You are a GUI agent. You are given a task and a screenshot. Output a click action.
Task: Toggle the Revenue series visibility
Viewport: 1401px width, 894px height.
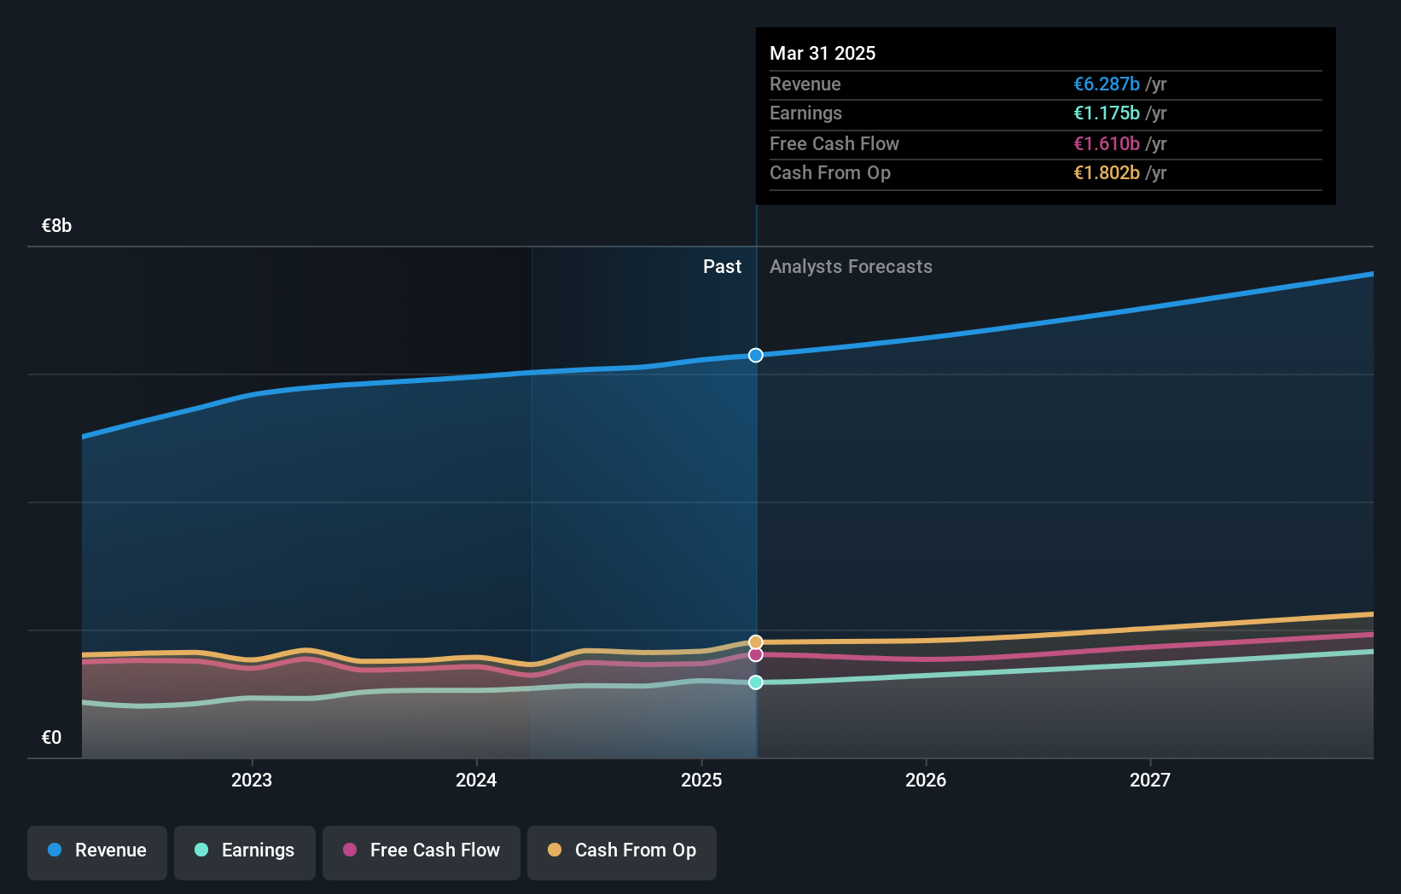pos(96,850)
